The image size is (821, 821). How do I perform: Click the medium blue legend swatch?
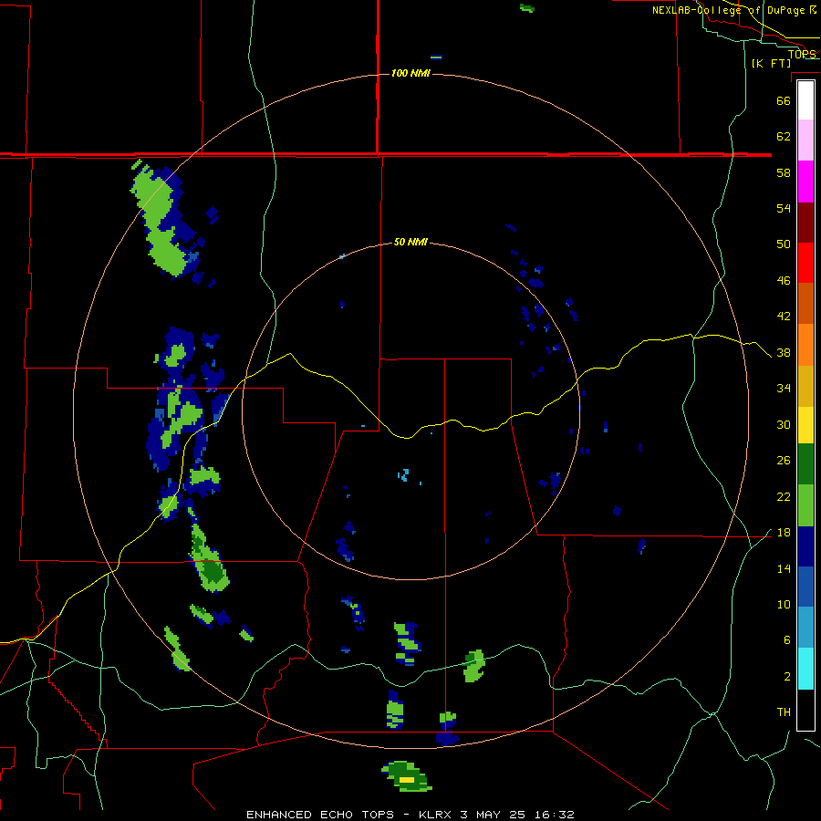(805, 587)
